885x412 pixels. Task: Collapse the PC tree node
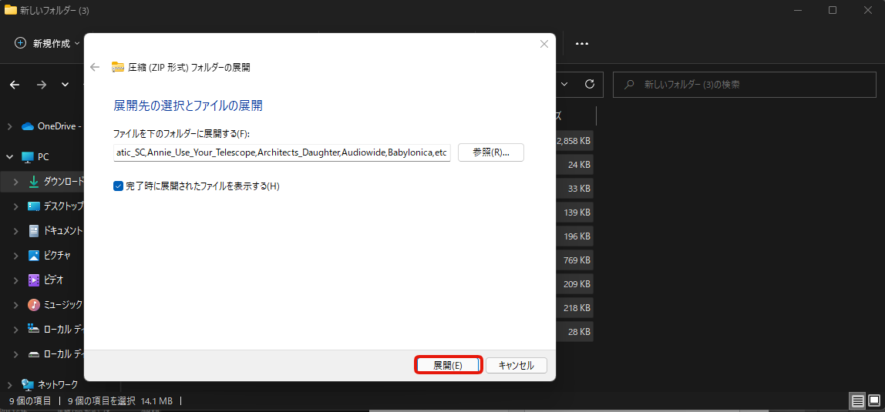click(x=9, y=157)
